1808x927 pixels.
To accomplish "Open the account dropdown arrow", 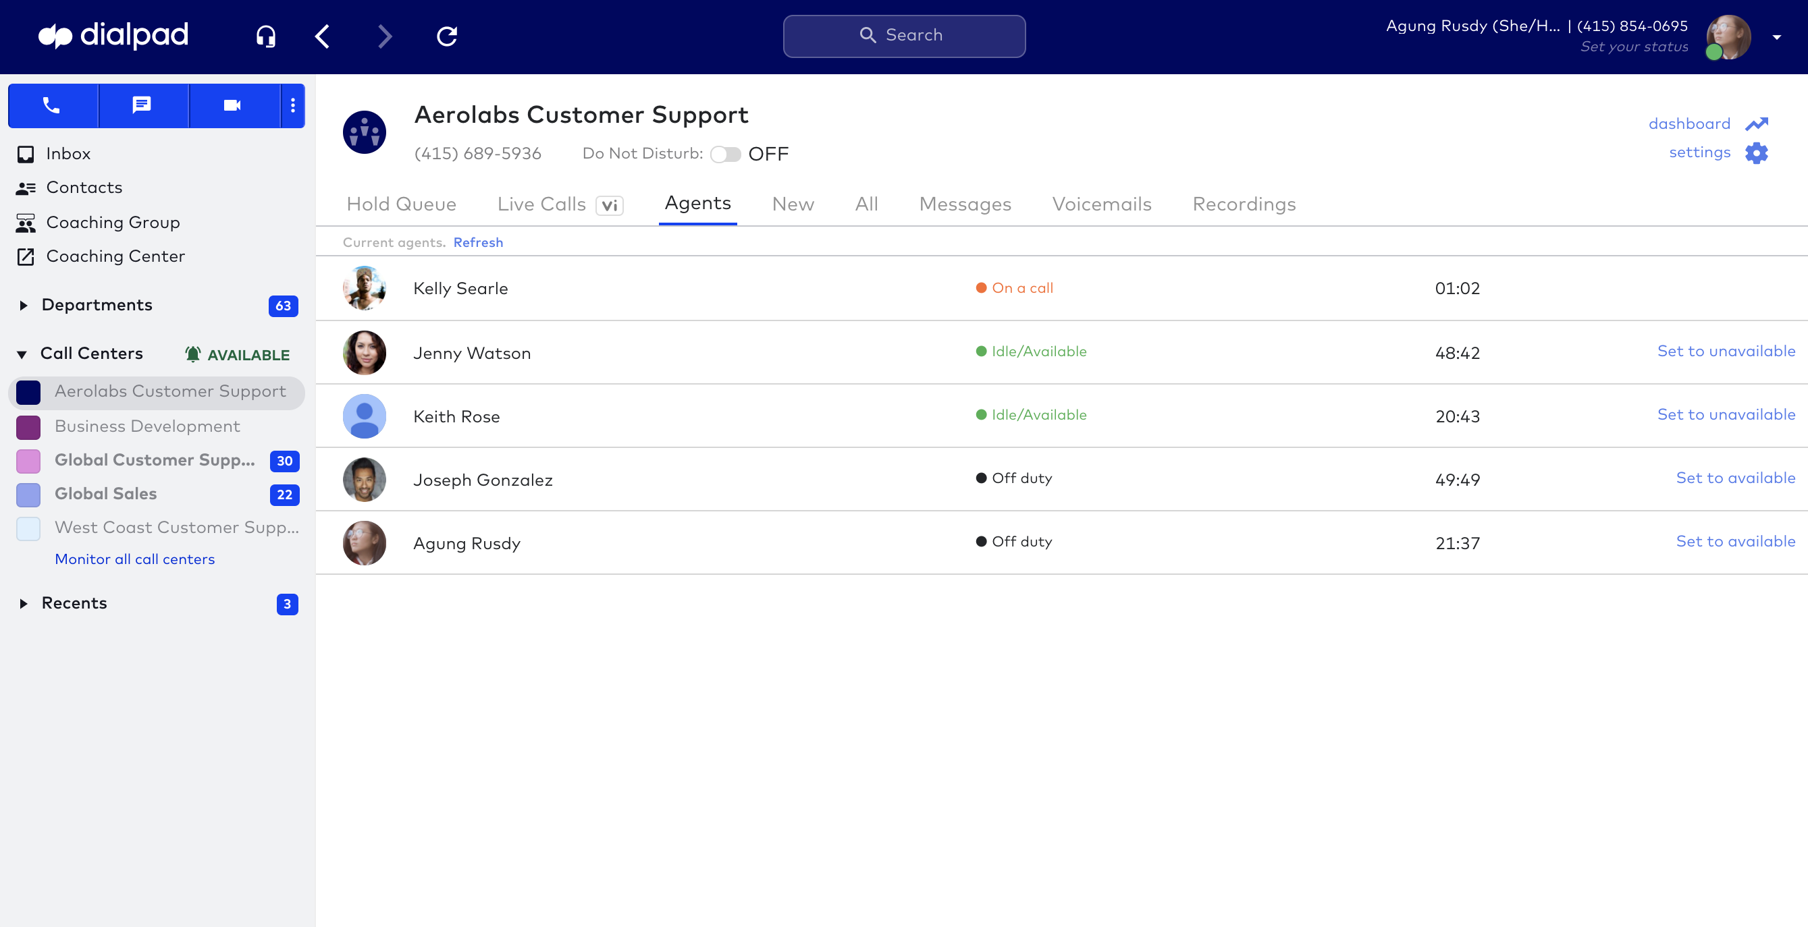I will tap(1776, 37).
